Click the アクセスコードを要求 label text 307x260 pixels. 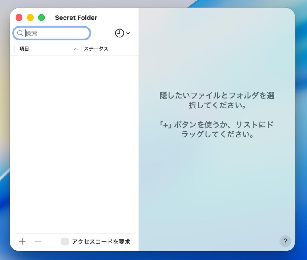click(101, 242)
